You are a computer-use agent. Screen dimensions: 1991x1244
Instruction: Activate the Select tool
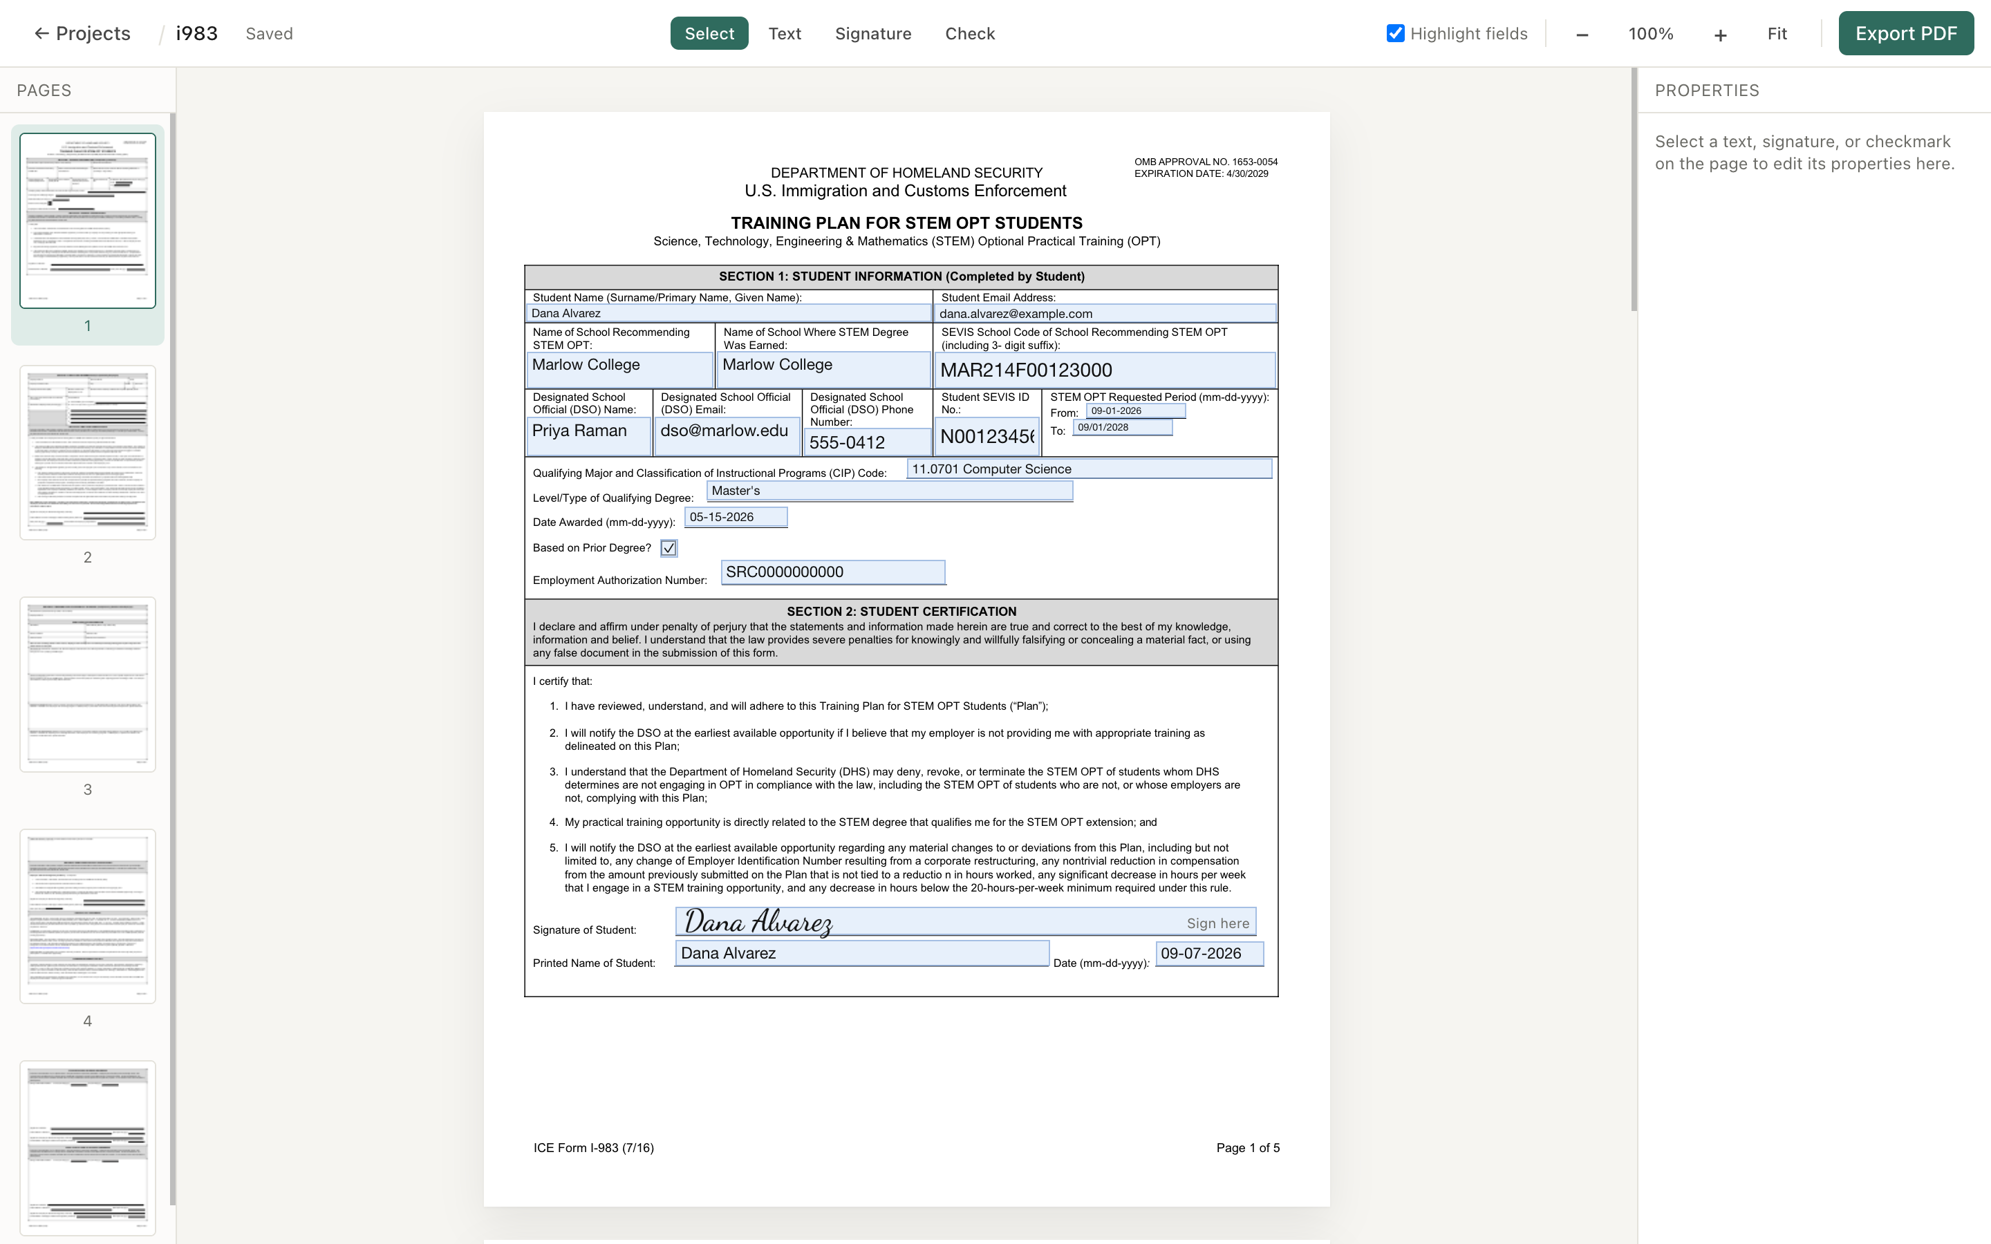(709, 34)
